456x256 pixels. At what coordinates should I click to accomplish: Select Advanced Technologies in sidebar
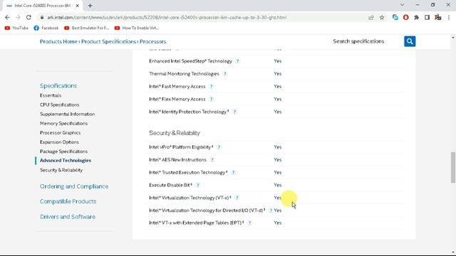pos(65,160)
